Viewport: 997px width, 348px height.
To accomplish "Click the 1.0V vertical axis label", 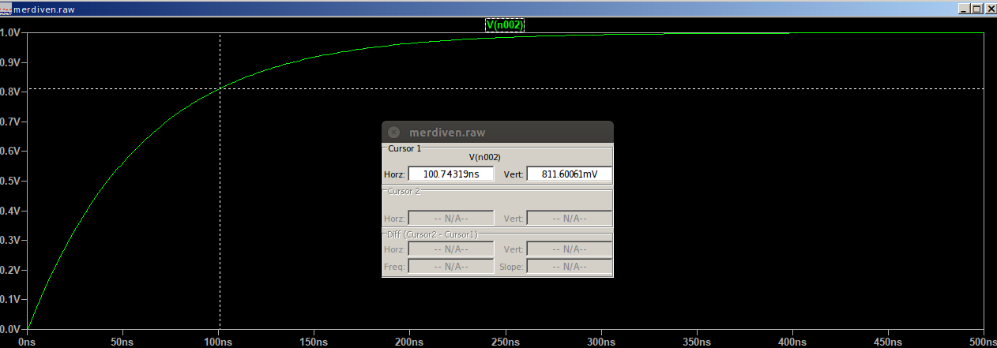I will coord(9,32).
